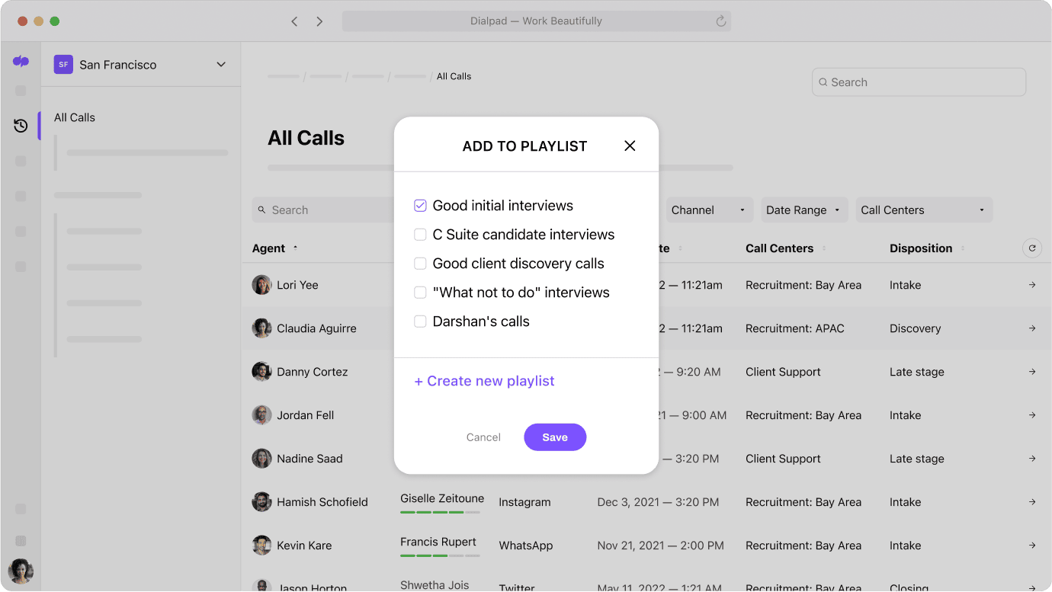Screen dimensions: 1052x592
Task: Open call history via the clock icon
Action: point(21,125)
